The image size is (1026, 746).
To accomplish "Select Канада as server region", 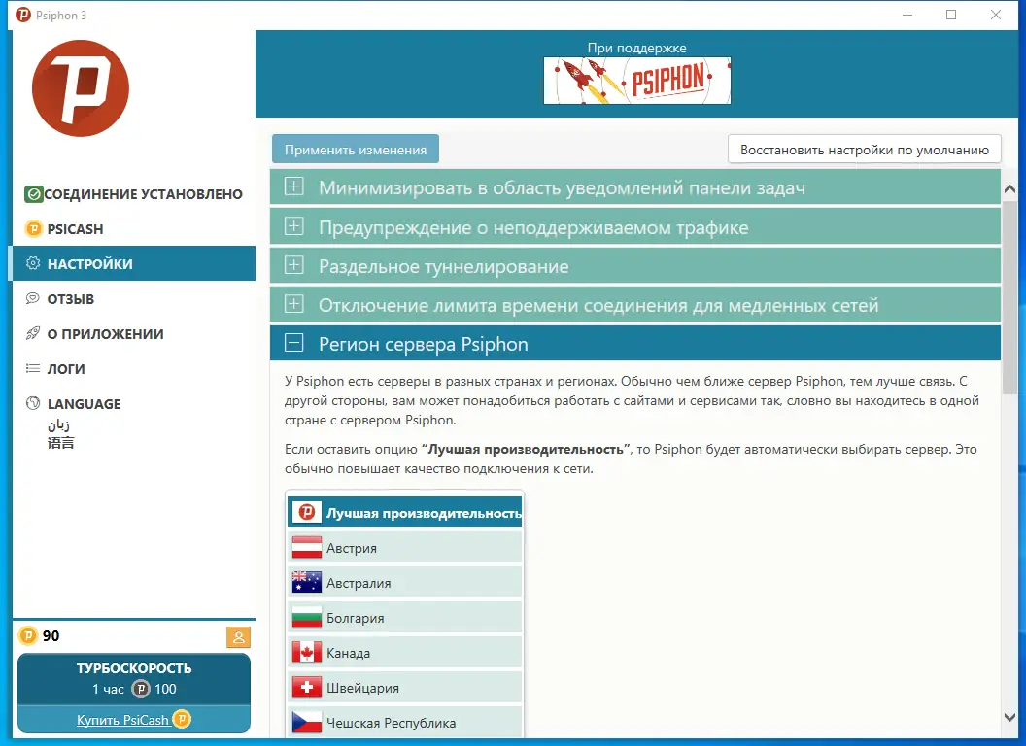I will point(405,653).
